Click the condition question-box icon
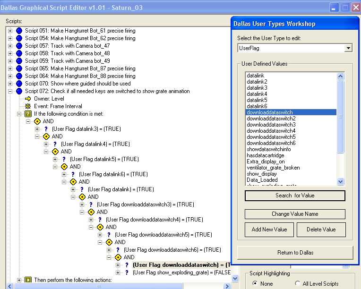The height and width of the screenshot is (289, 361). point(28,114)
